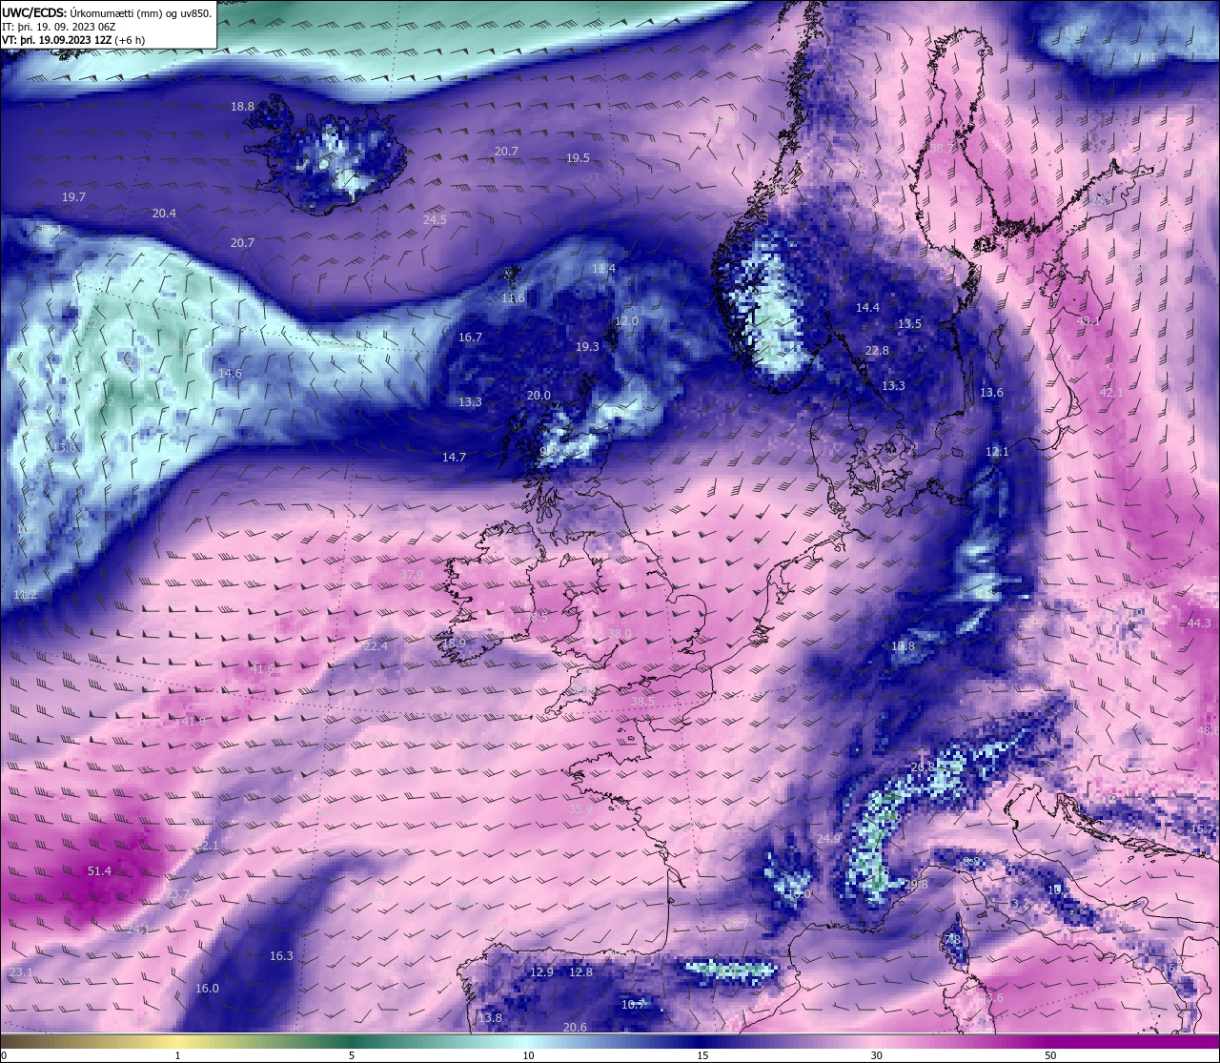Click the colorbar tick label 1

(x=178, y=1055)
